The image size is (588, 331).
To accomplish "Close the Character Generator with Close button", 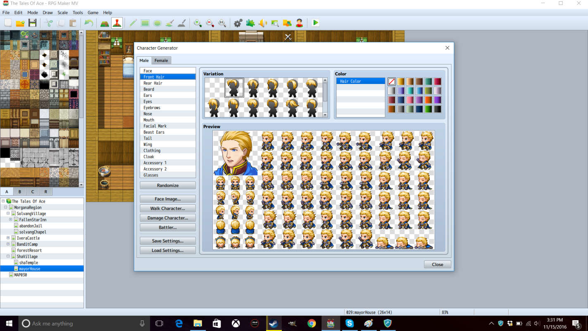I will (437, 264).
